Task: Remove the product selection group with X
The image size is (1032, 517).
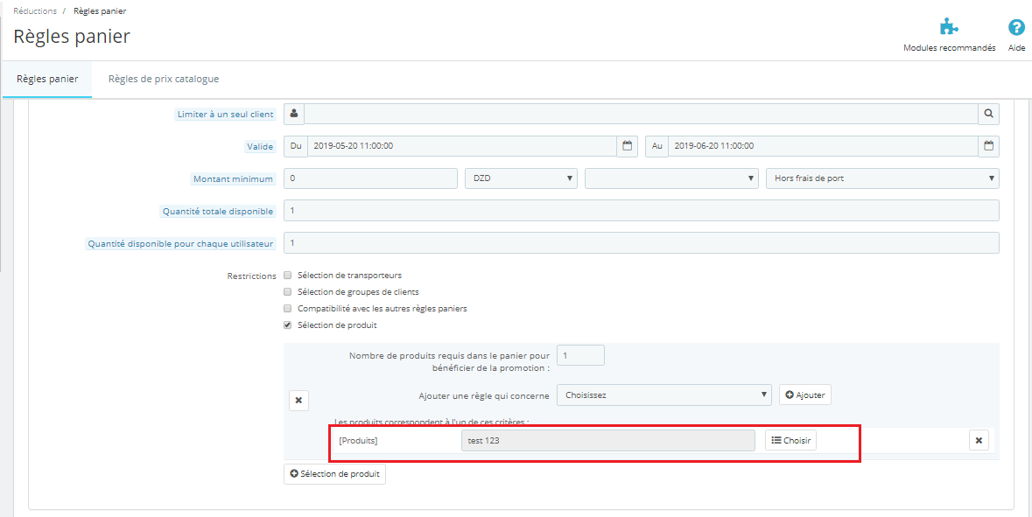Action: (x=298, y=400)
